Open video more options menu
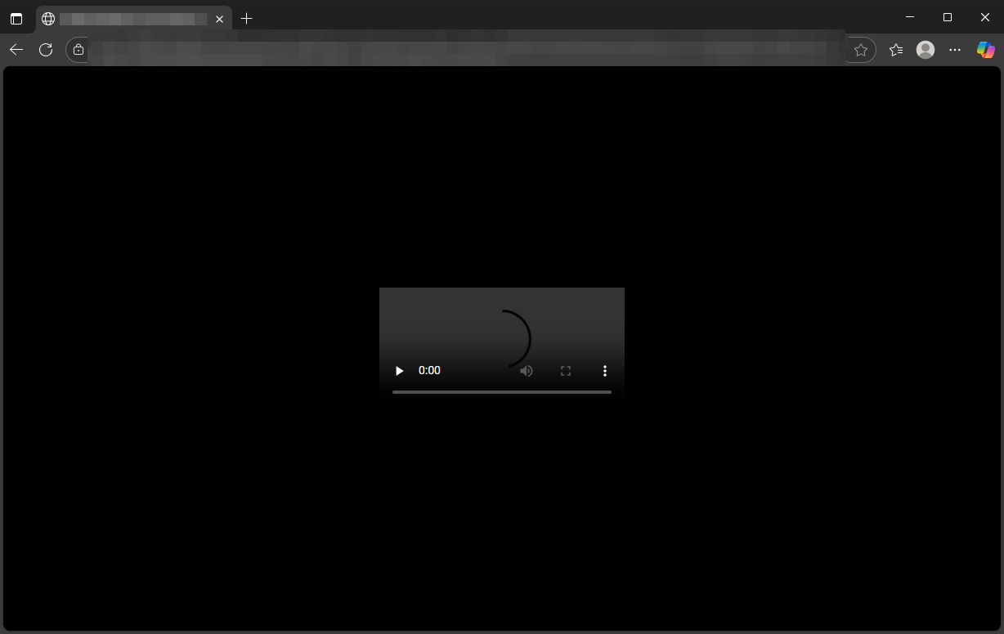The width and height of the screenshot is (1004, 634). [x=605, y=371]
